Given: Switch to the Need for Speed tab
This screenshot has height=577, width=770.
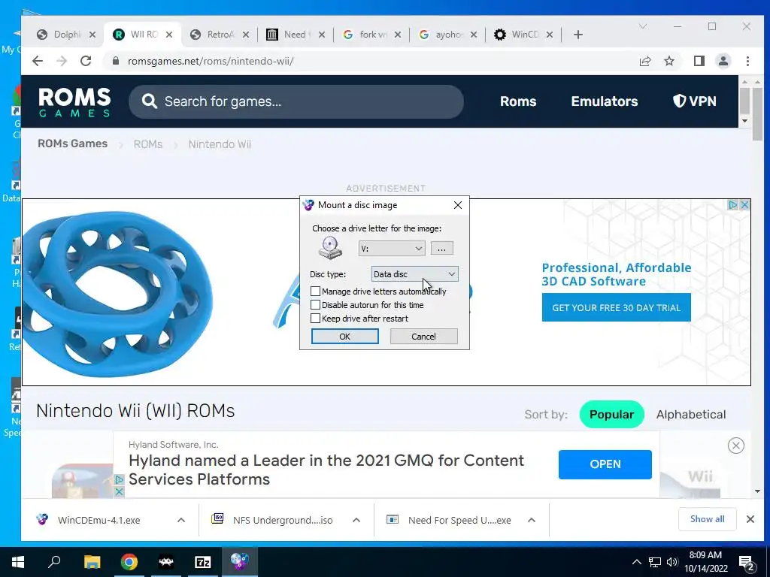Looking at the screenshot, I should (295, 35).
